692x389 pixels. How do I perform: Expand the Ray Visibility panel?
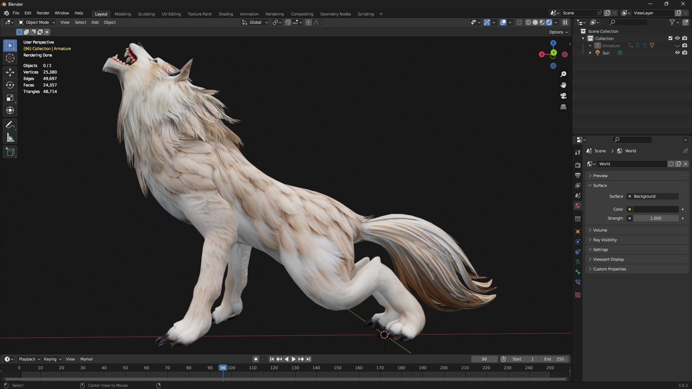pyautogui.click(x=605, y=240)
